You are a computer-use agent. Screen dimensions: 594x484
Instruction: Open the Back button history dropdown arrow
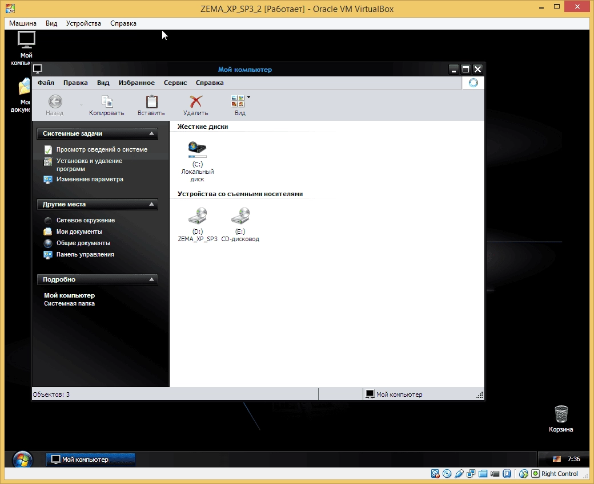[81, 104]
